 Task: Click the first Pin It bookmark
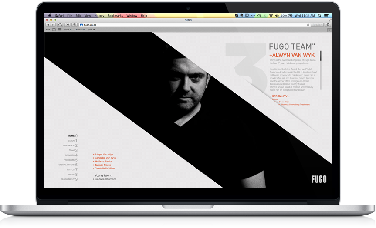click(68, 30)
